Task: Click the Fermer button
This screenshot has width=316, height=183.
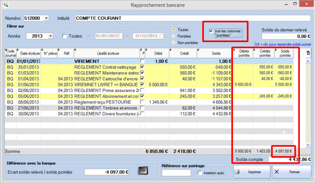Action: 292,172
